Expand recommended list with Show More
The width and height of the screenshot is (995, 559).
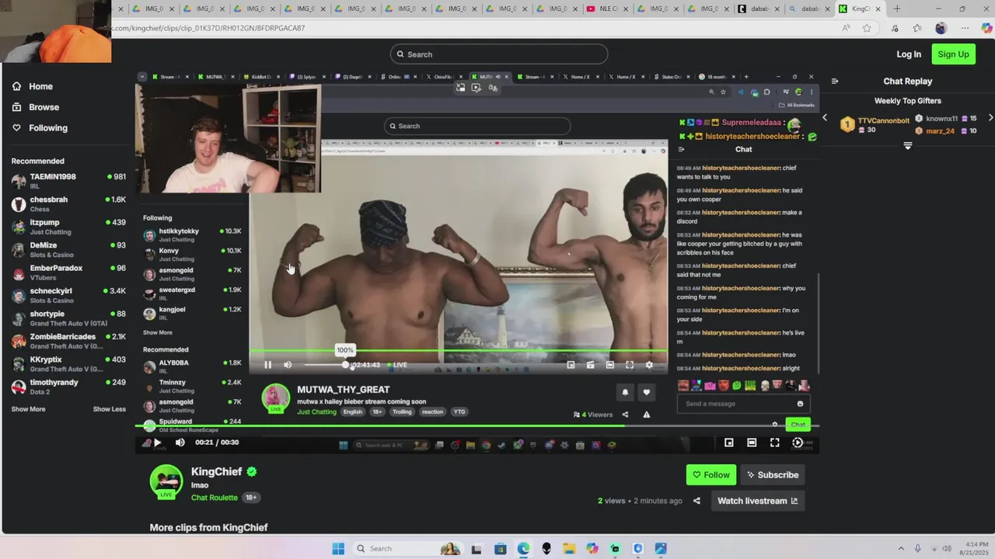pos(28,409)
